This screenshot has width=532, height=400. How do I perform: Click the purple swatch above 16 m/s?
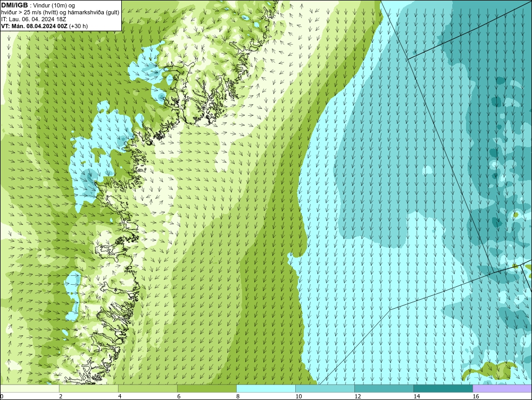pyautogui.click(x=502, y=388)
